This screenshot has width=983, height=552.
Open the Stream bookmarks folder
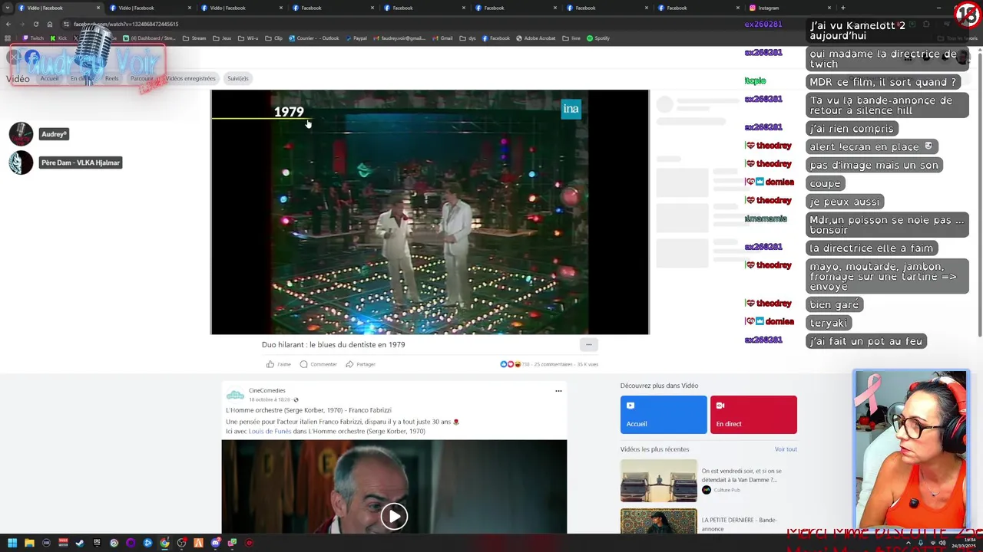pyautogui.click(x=194, y=38)
